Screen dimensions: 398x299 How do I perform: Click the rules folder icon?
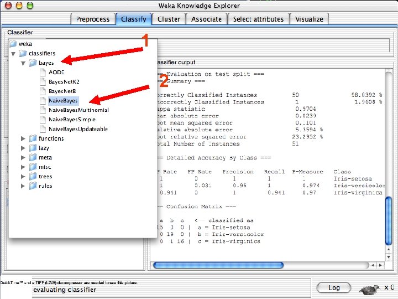[x=33, y=186]
